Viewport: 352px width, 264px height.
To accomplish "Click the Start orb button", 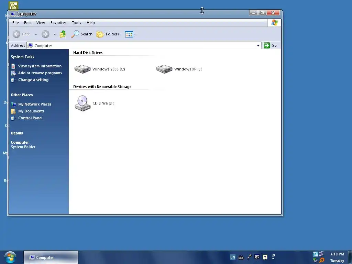I will [10, 257].
